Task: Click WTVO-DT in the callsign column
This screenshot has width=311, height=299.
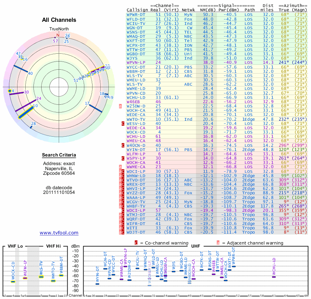Action: coord(136,180)
